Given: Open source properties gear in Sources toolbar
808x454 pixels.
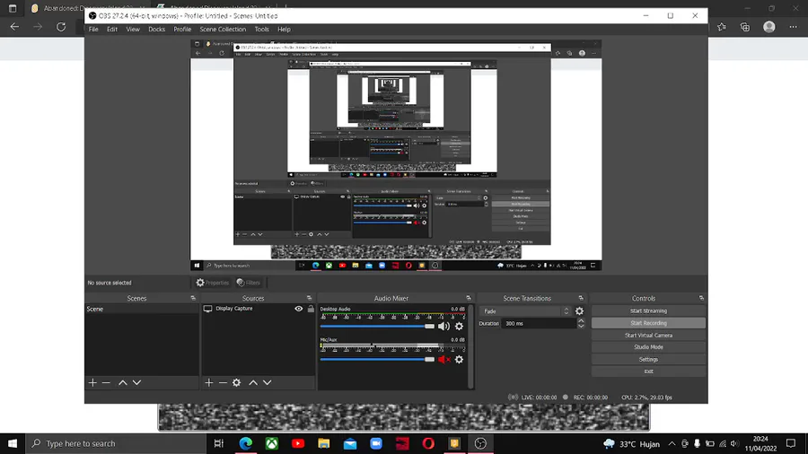Looking at the screenshot, I should 236,382.
